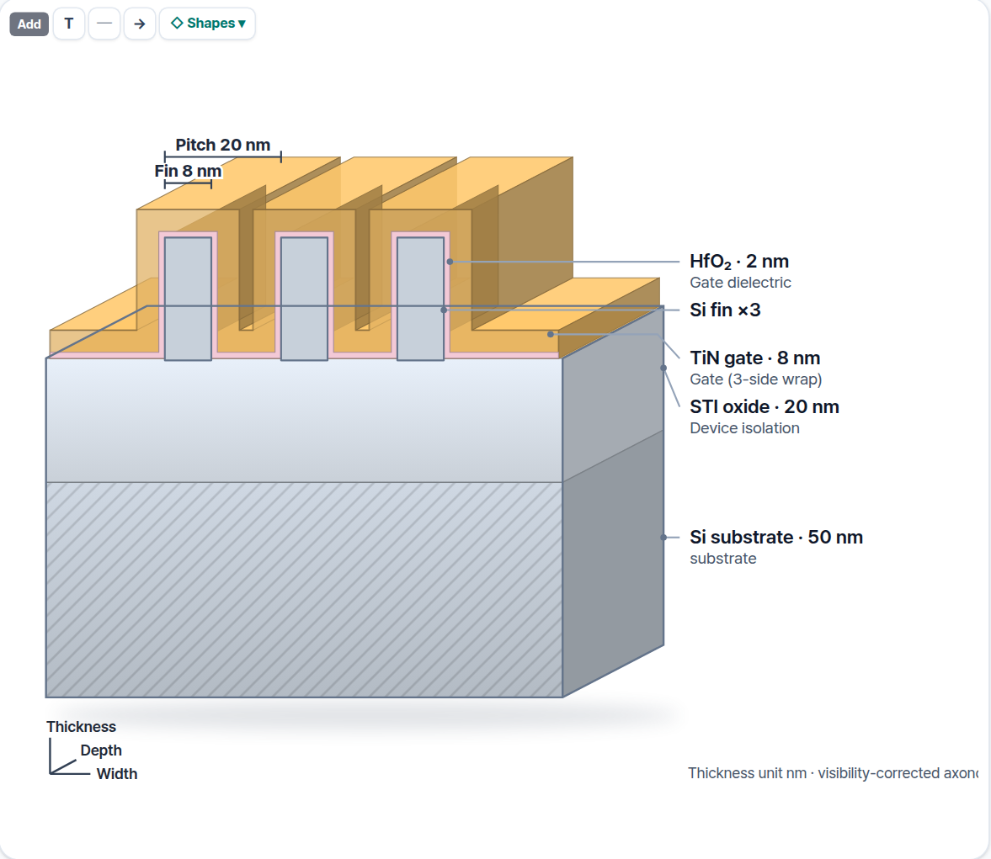The image size is (991, 859).
Task: Select the straight line annotation tool
Action: coord(104,24)
